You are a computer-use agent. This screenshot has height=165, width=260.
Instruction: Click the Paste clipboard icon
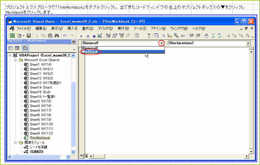tap(50, 36)
